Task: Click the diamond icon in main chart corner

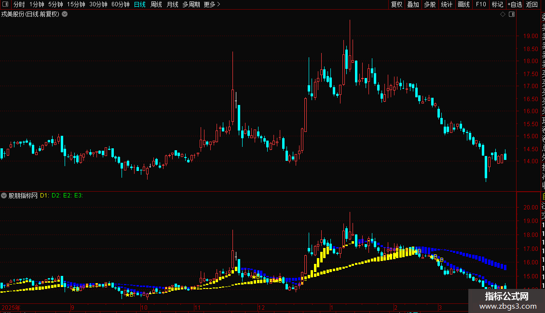Action: tap(503, 14)
